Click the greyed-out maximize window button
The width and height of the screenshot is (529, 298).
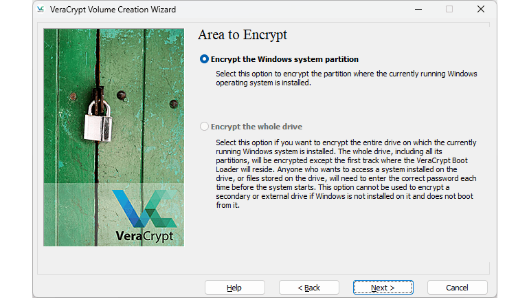coord(449,10)
